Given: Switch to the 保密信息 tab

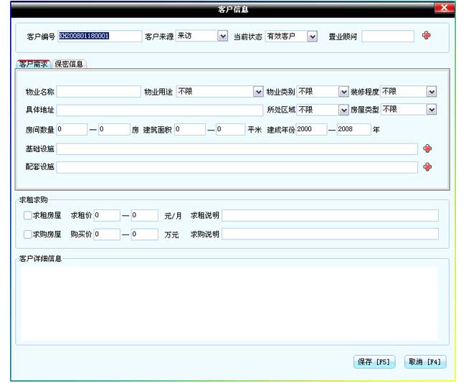Looking at the screenshot, I should click(70, 64).
